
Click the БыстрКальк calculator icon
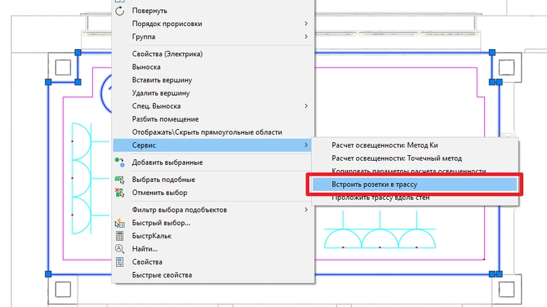coord(120,236)
